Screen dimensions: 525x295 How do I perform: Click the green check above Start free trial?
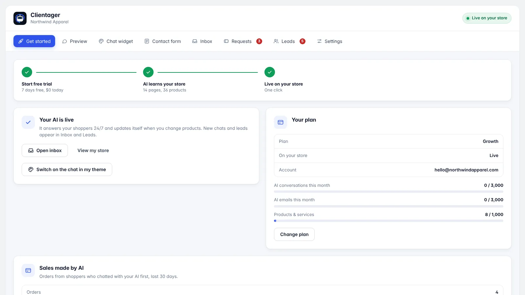(x=27, y=72)
